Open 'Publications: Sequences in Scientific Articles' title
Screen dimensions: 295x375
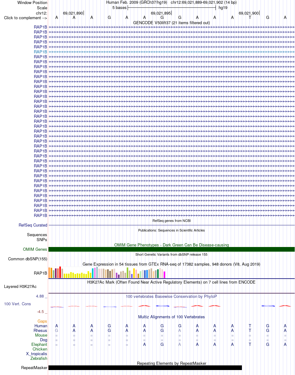pos(171,230)
